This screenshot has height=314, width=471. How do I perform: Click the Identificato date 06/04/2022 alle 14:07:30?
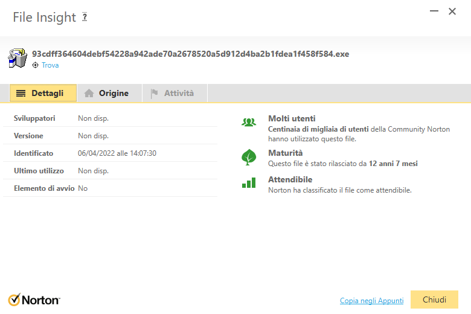pyautogui.click(x=117, y=153)
